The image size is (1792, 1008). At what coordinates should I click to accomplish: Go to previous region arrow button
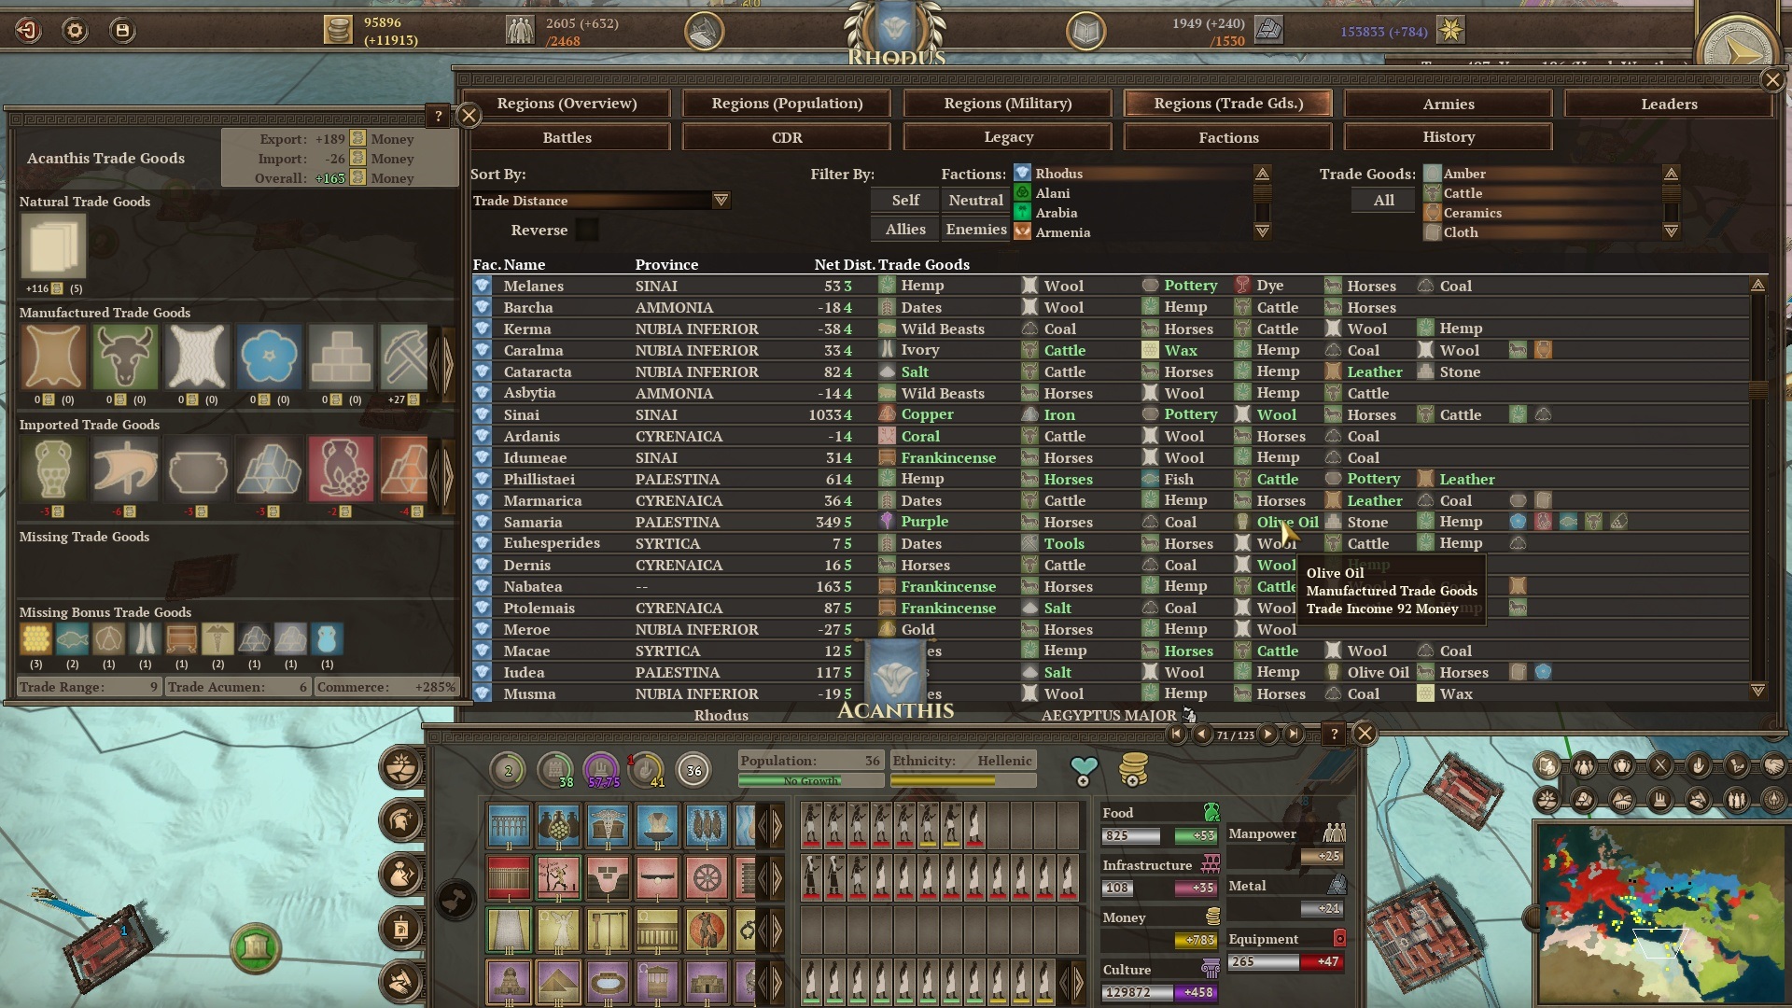1202,735
